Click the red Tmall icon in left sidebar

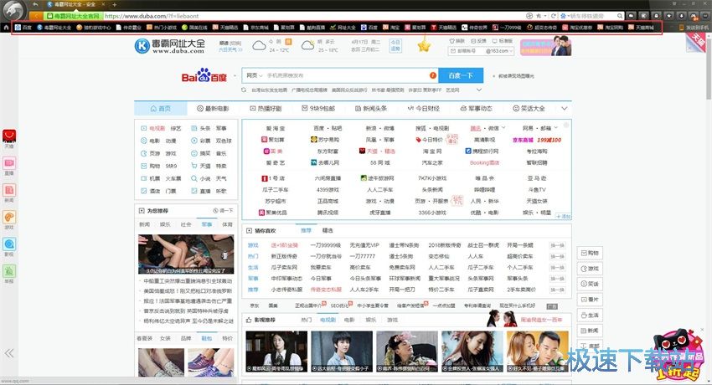tap(9, 136)
